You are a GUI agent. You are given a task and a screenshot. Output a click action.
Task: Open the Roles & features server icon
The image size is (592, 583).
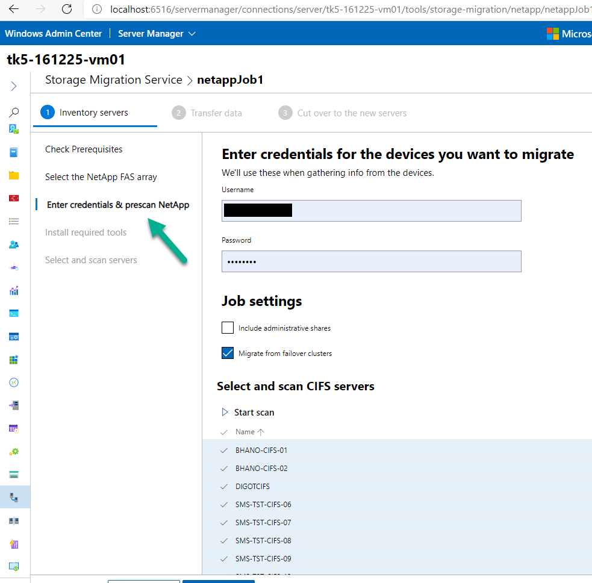tap(14, 405)
